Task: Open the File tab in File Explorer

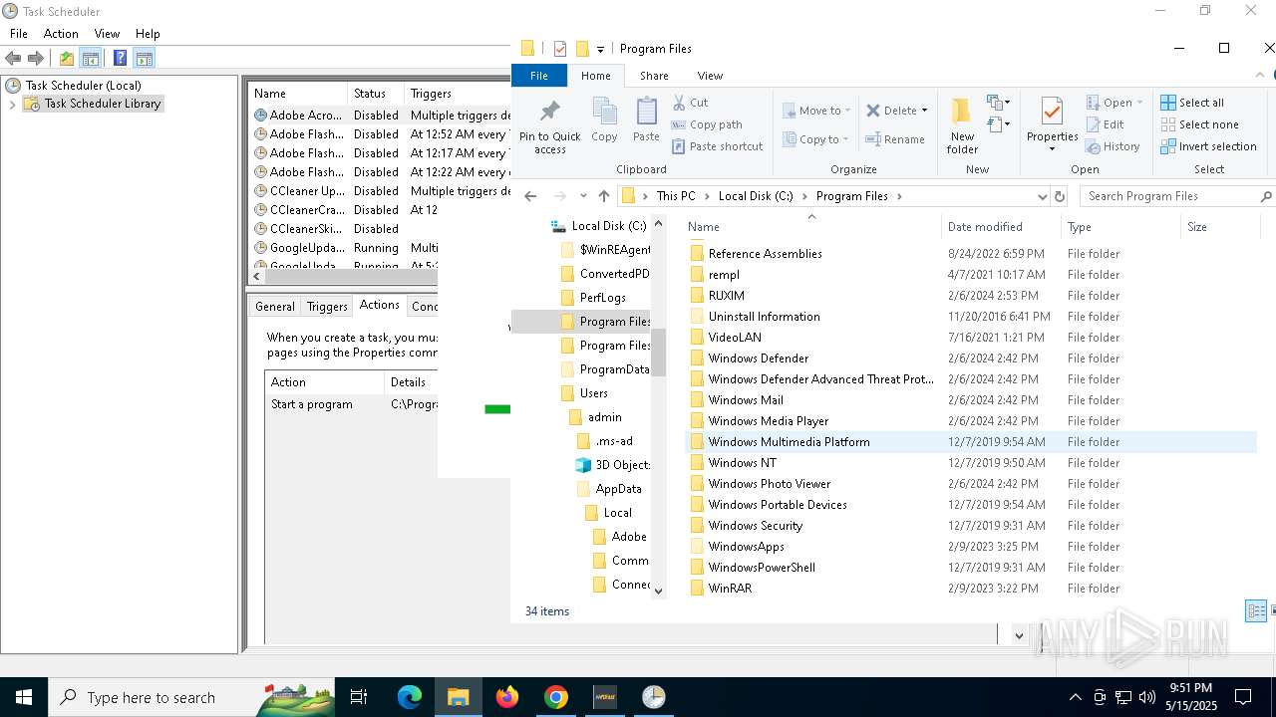Action: click(539, 76)
